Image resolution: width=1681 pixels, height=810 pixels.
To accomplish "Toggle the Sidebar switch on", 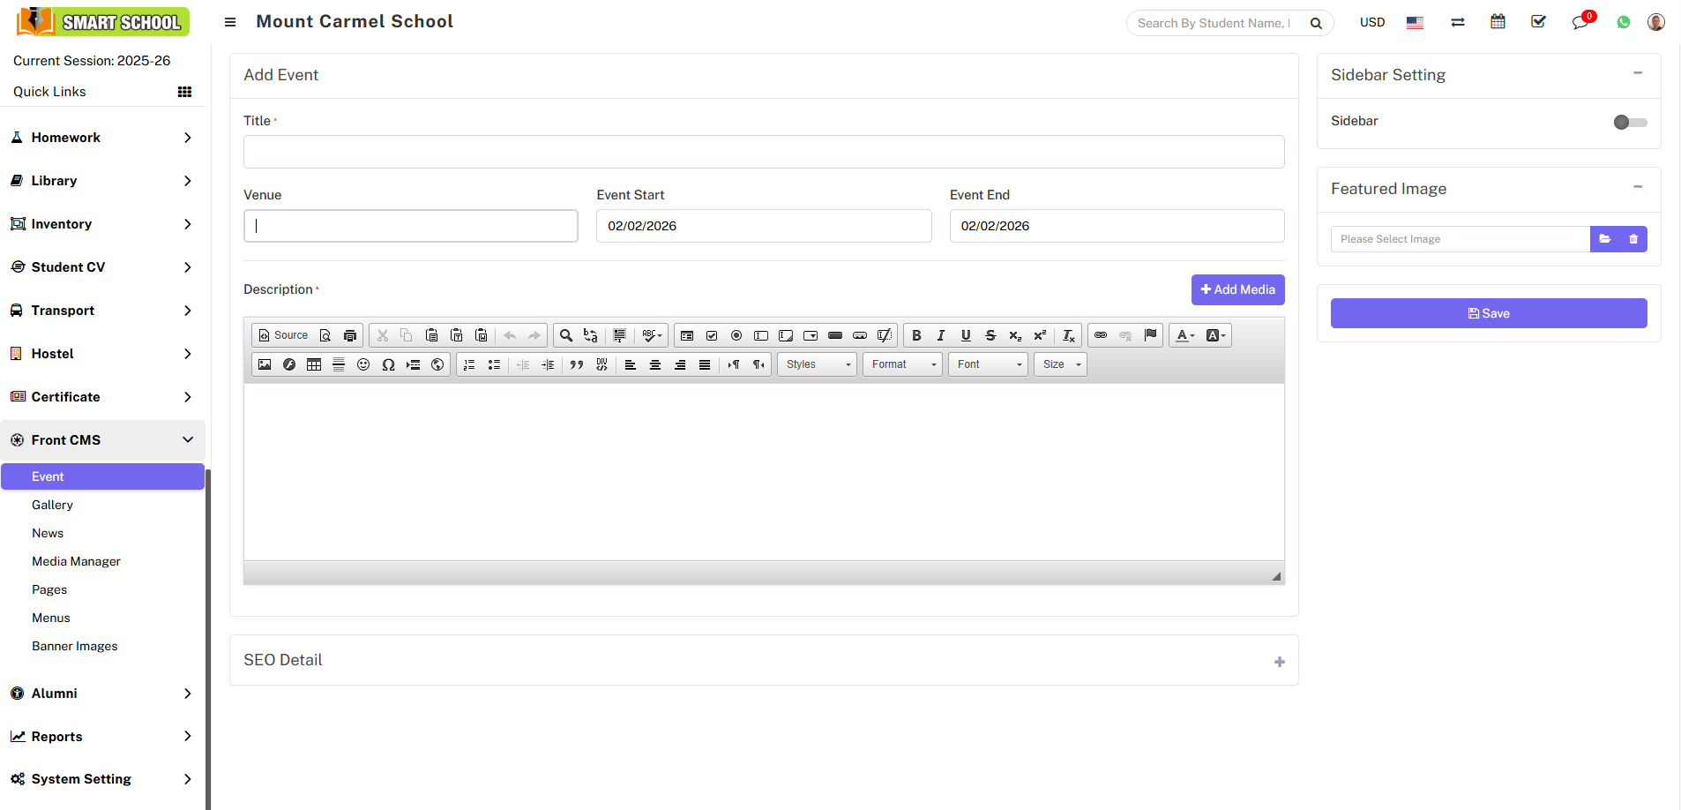I will click(1630, 123).
